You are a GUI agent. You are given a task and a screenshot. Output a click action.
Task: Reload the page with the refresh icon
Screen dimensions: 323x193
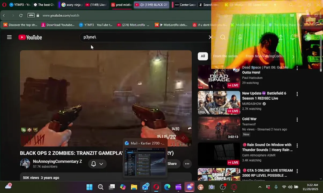(x=21, y=16)
